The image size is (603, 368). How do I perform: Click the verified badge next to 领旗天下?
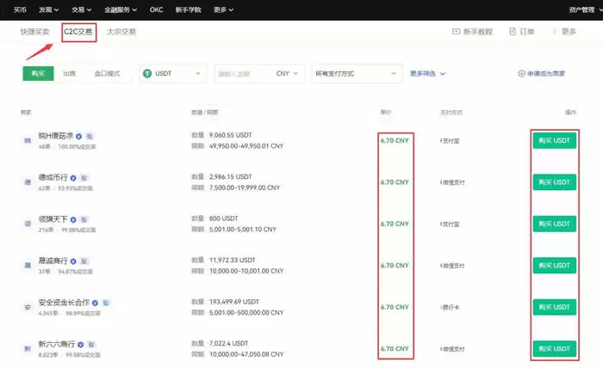tap(73, 219)
